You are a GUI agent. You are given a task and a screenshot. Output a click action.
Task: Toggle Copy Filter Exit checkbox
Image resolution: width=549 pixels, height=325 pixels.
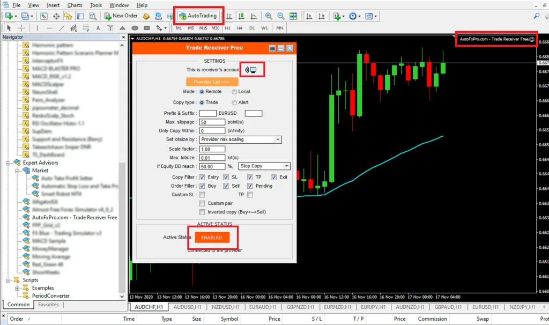click(x=273, y=177)
